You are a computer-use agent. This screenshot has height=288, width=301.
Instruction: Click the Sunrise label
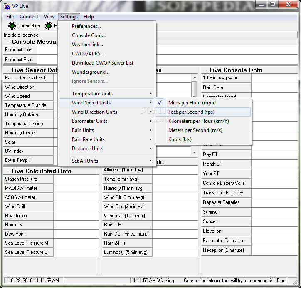coord(226,212)
